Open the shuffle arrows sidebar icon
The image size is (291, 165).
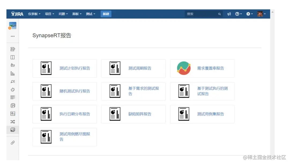point(13,122)
